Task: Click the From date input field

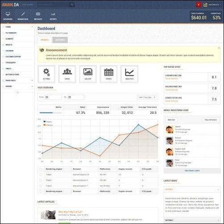Action: coord(53,97)
